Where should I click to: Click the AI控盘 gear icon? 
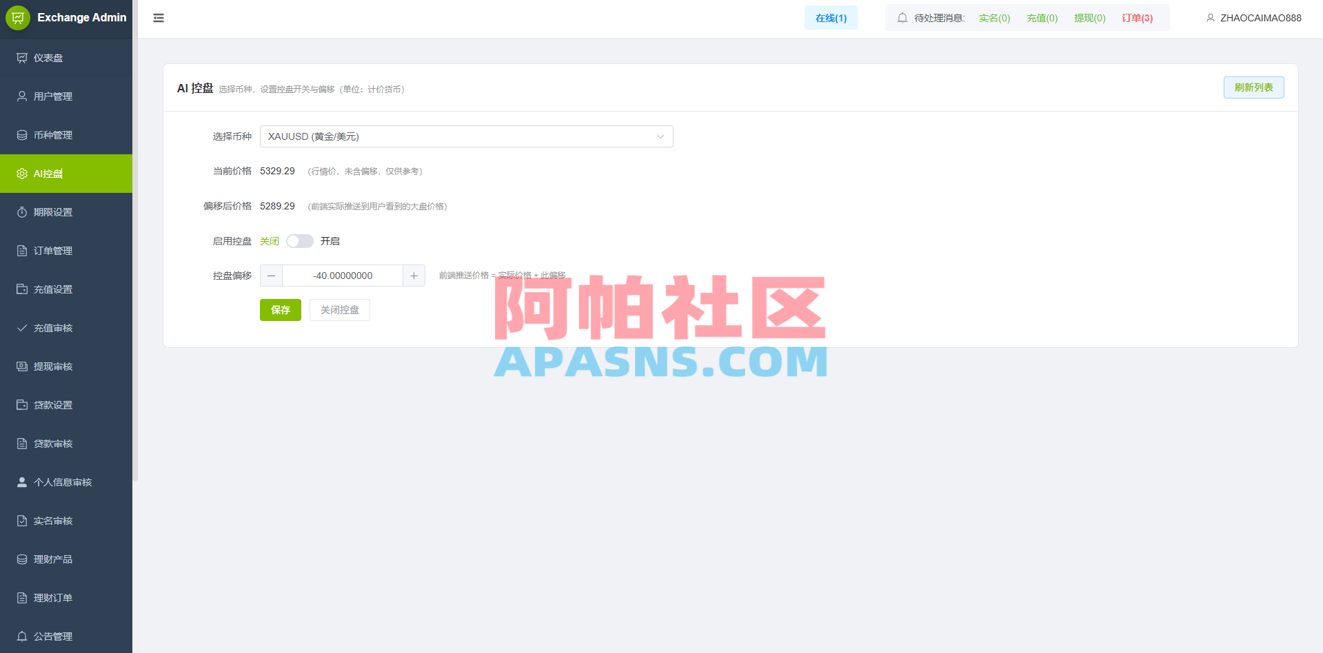pyautogui.click(x=22, y=174)
